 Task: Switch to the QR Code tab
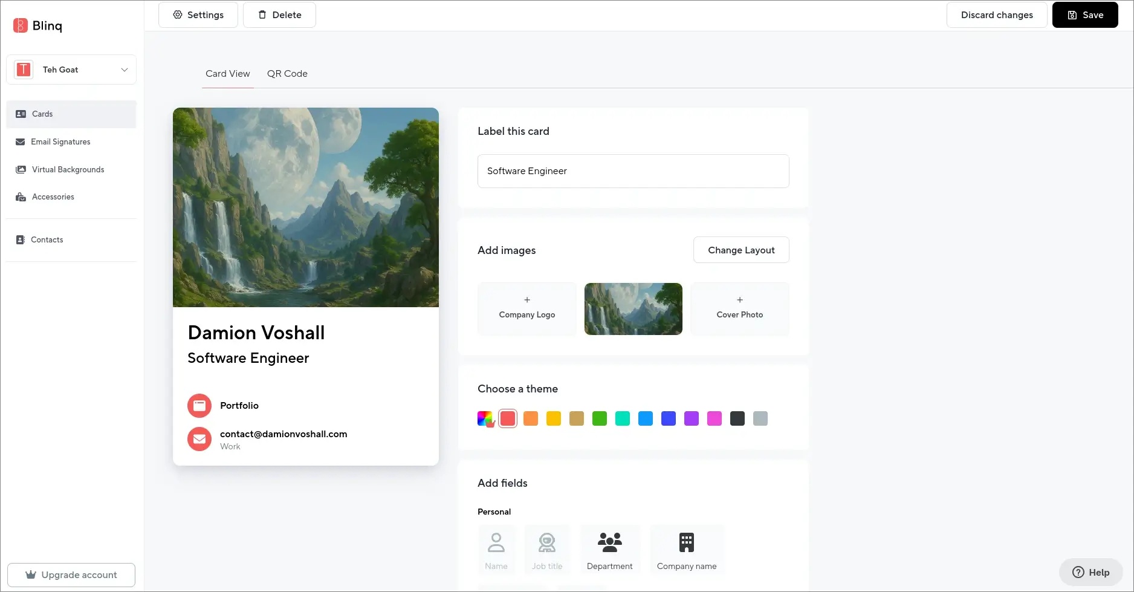[287, 73]
